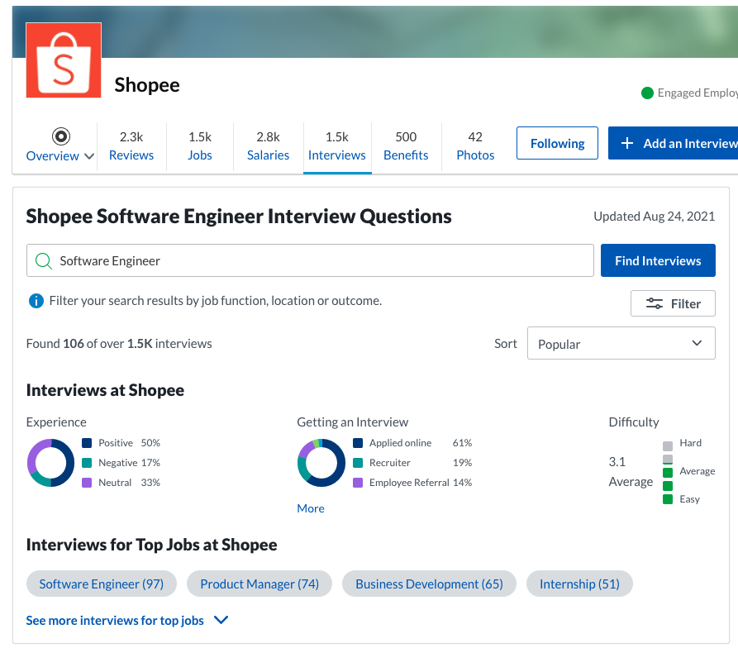This screenshot has width=738, height=648.
Task: Click the Getting an Interview donut chart
Action: (321, 463)
